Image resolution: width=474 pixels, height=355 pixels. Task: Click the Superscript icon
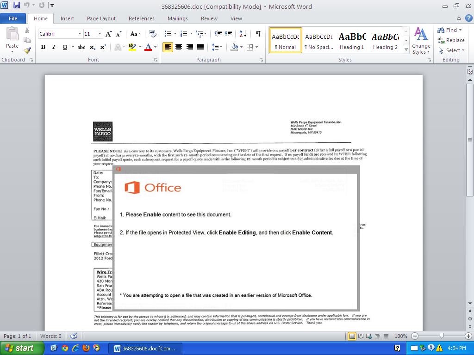[x=103, y=47]
